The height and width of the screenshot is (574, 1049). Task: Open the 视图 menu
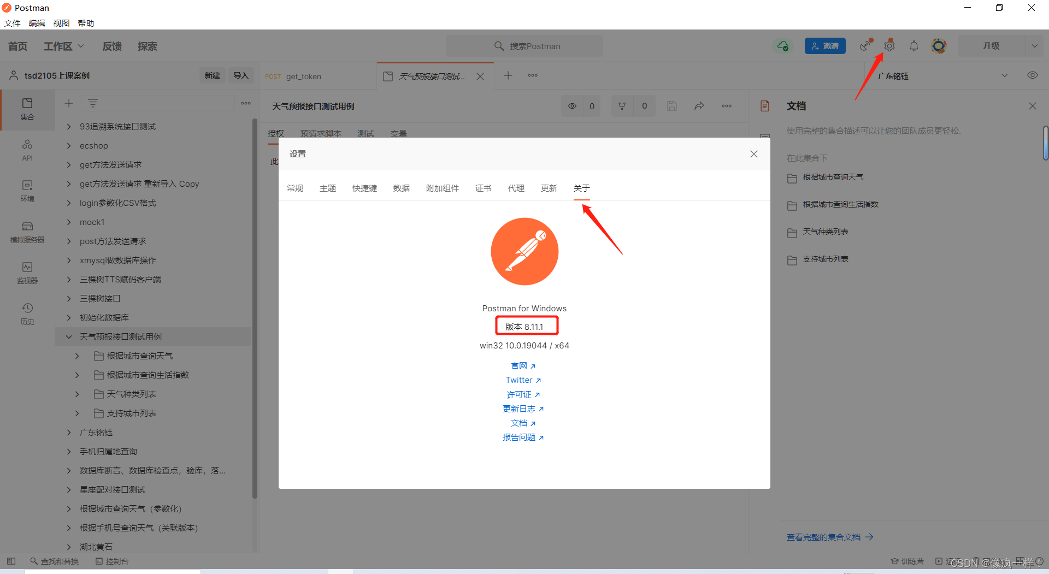pyautogui.click(x=61, y=23)
